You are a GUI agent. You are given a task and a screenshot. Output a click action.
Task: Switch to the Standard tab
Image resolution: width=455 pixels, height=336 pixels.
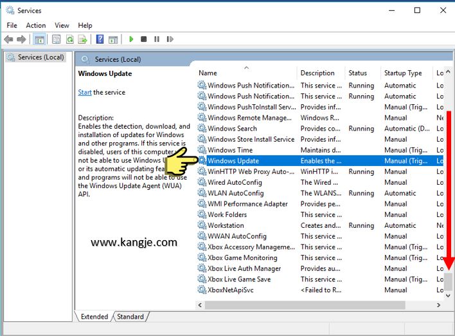coord(130,317)
